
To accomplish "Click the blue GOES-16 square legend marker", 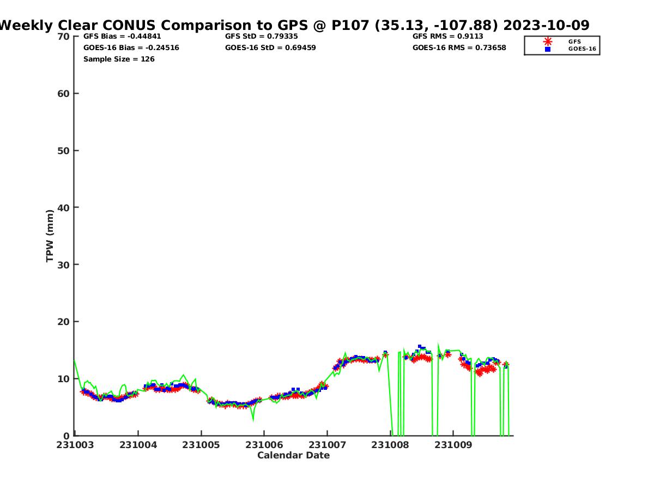I will coord(548,49).
